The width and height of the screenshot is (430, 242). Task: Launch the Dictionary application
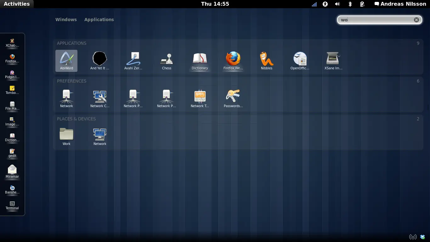tap(200, 60)
